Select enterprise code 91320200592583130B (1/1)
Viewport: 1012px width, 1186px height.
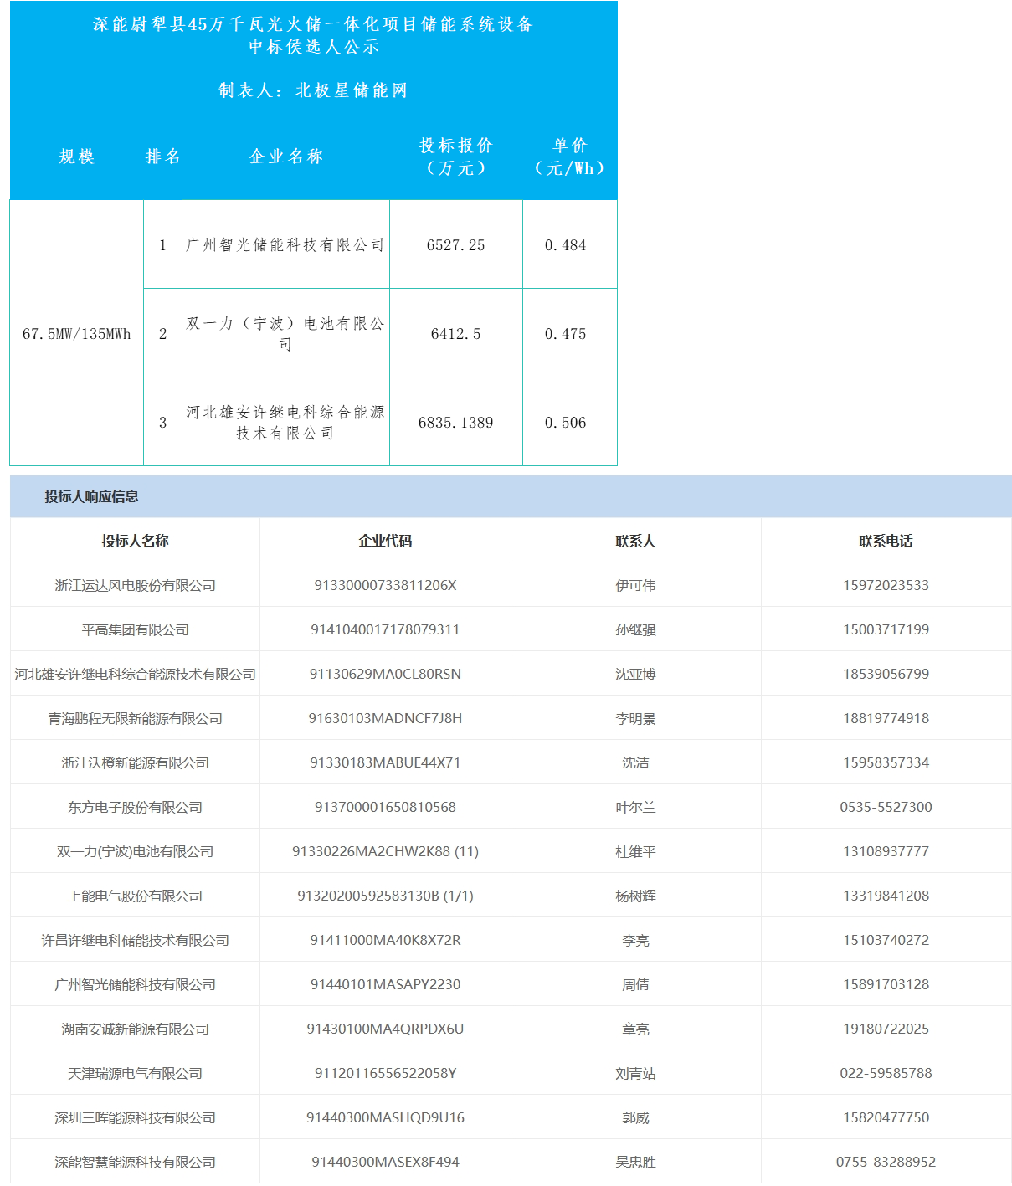pyautogui.click(x=385, y=896)
